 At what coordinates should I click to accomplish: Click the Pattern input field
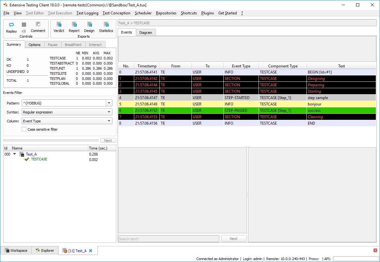click(x=64, y=103)
